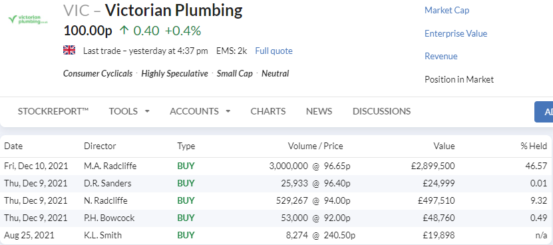Click the Aug 25, 2021 date cell
The height and width of the screenshot is (245, 553).
click(x=30, y=235)
